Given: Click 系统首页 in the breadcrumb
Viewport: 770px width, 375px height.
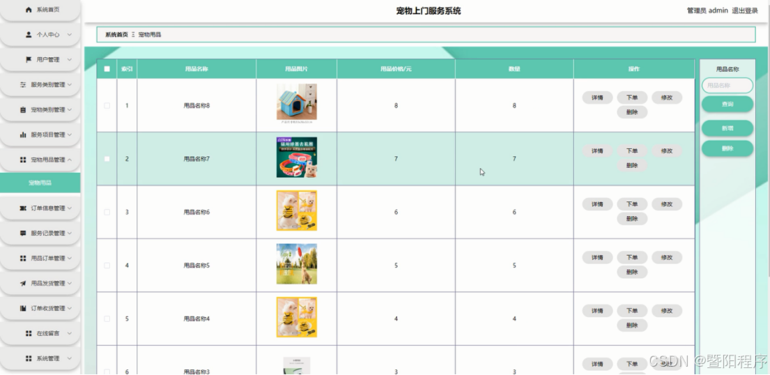Looking at the screenshot, I should tap(116, 35).
